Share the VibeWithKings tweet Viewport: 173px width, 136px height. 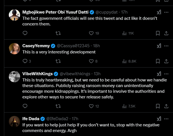[166, 106]
